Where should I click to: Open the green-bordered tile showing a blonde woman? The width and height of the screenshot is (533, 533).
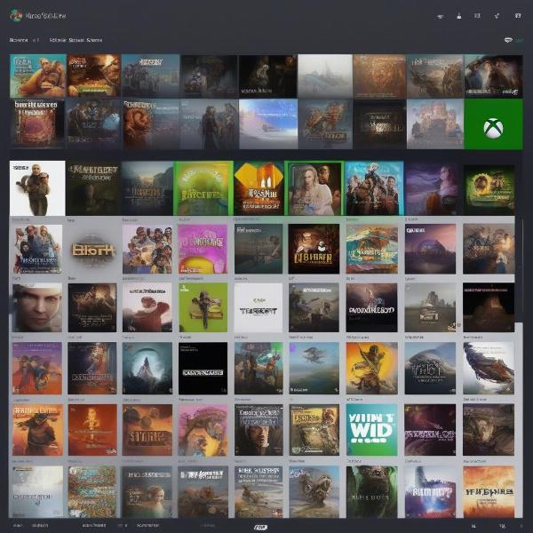pyautogui.click(x=314, y=188)
